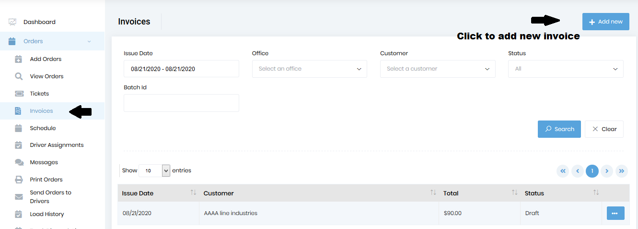This screenshot has width=638, height=229.
Task: Click the Print Orders printer icon
Action: coord(19,180)
